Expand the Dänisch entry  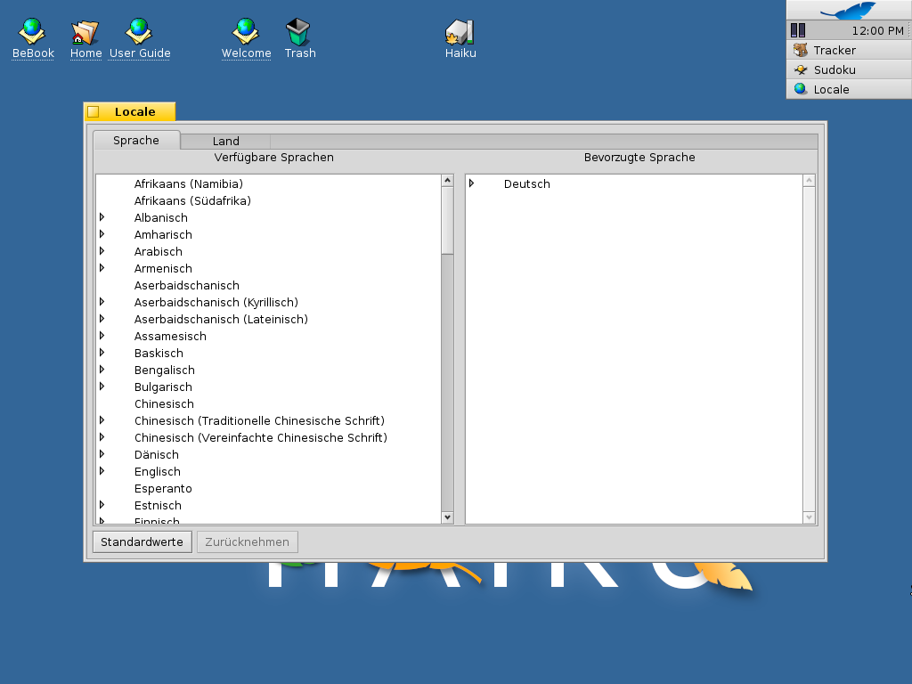[x=102, y=453]
